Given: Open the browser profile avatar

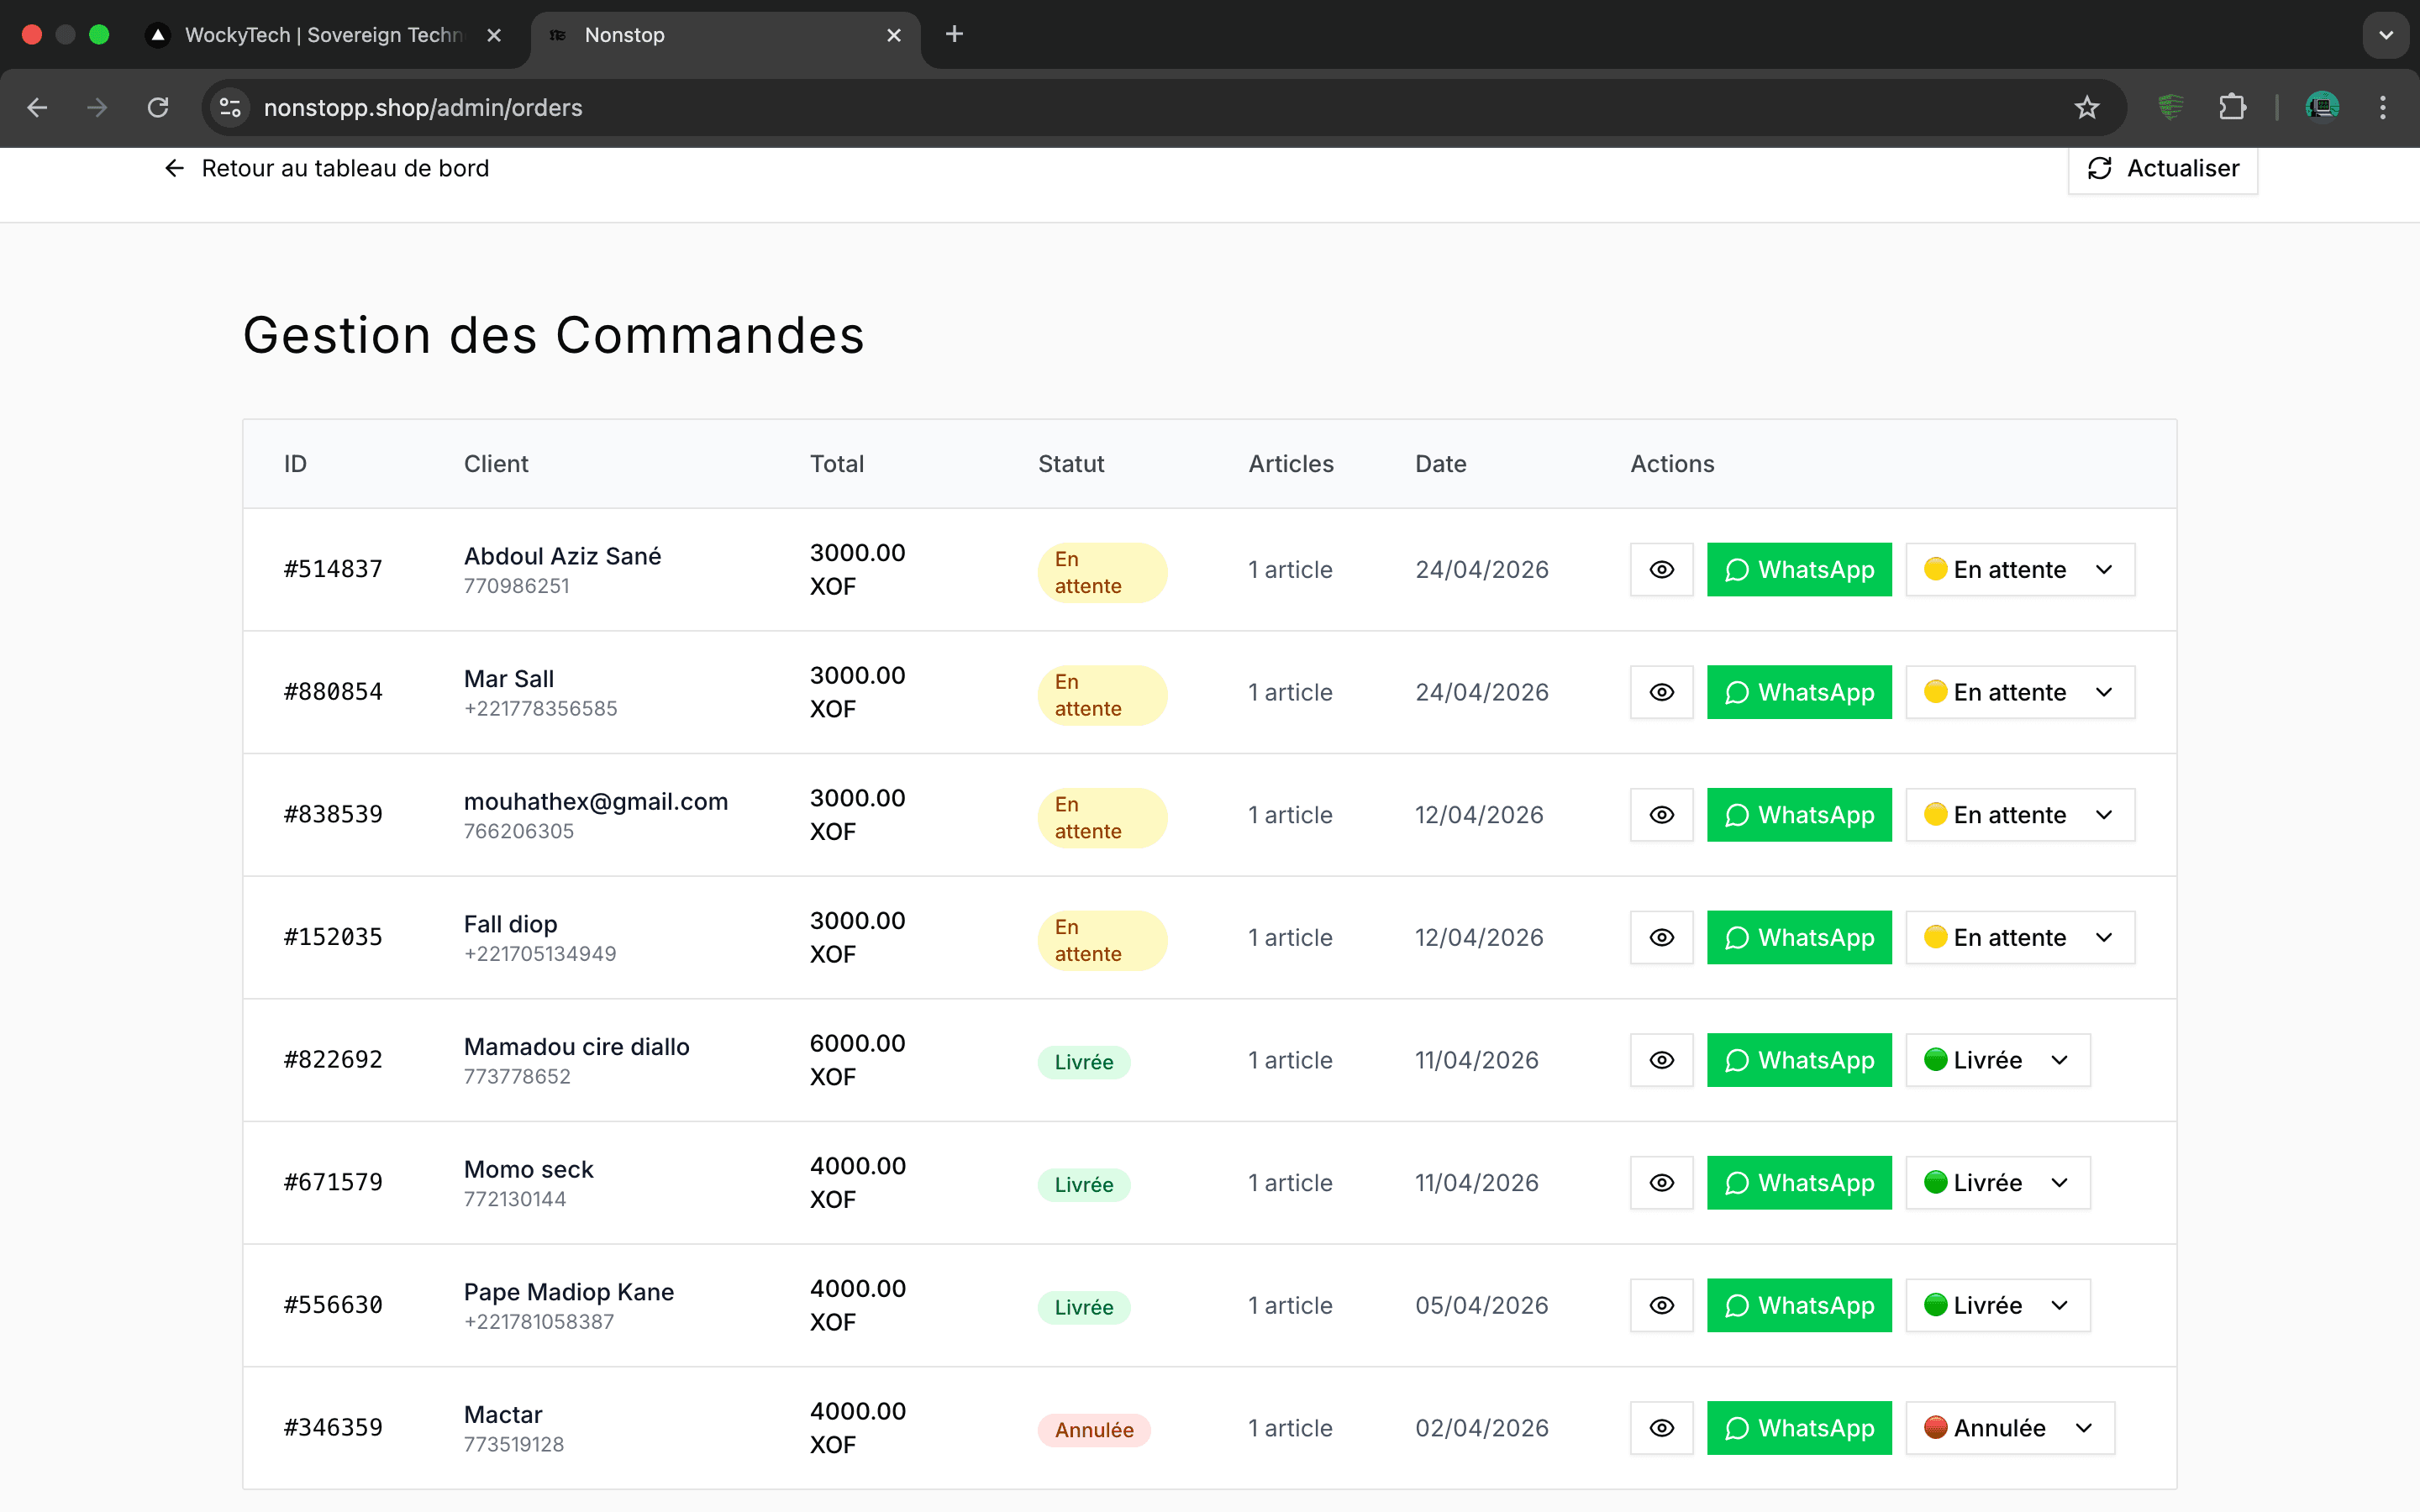Looking at the screenshot, I should 2322,107.
